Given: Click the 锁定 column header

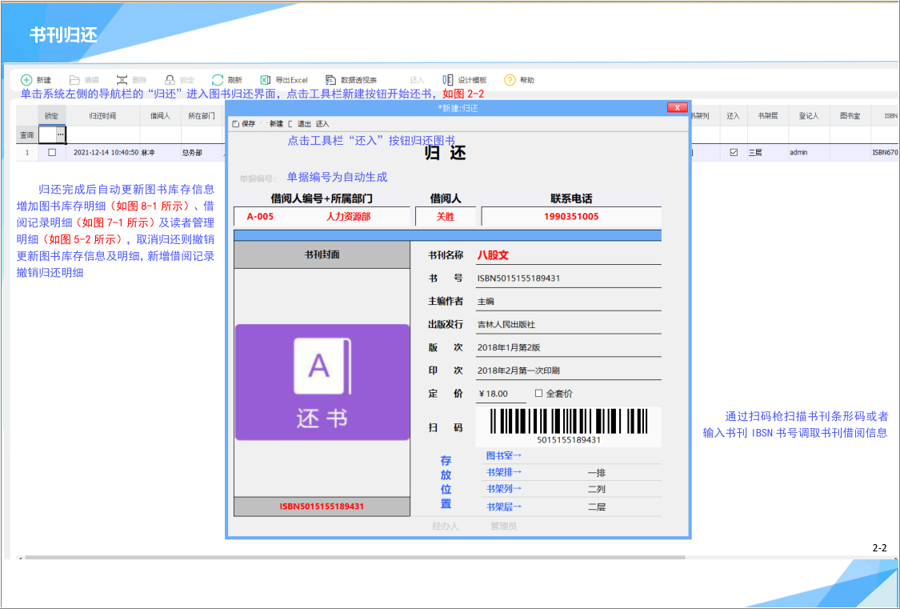Looking at the screenshot, I should point(52,116).
